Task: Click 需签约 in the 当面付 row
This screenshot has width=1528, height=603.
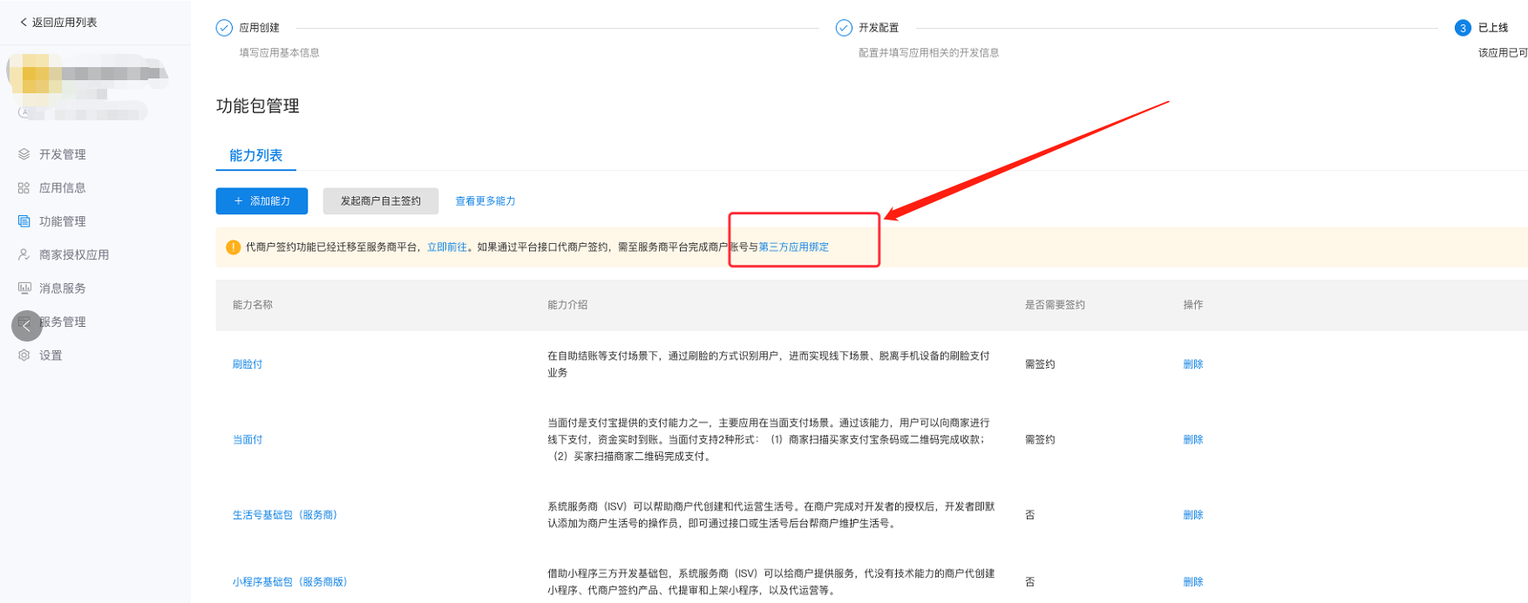Action: click(1040, 440)
